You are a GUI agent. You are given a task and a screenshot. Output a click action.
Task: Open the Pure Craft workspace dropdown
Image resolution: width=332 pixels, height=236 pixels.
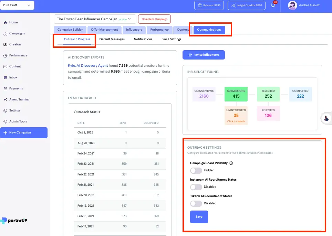point(17,5)
